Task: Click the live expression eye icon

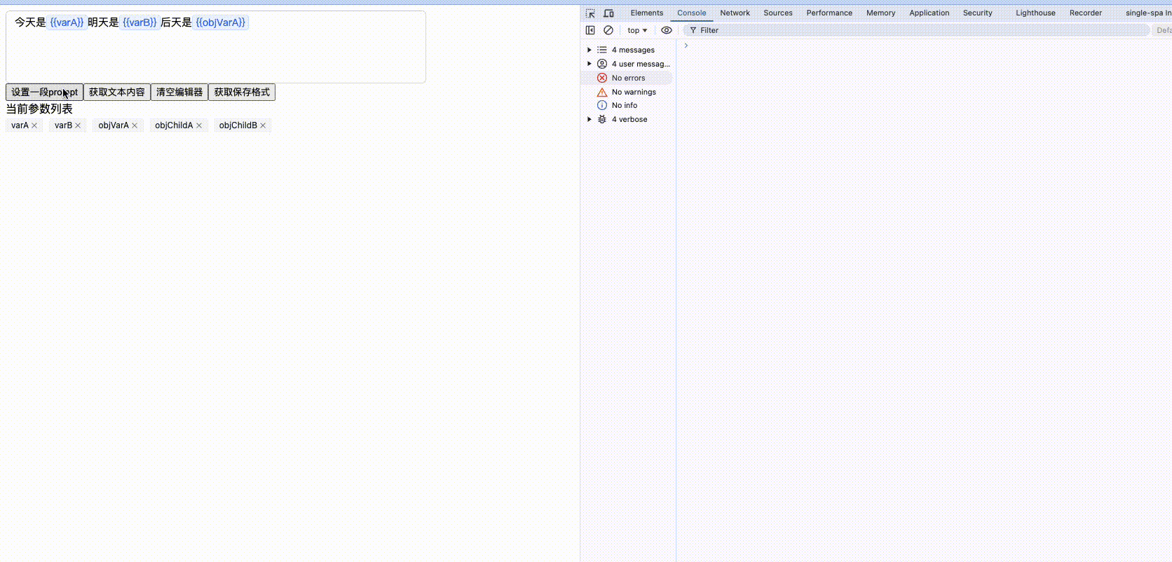Action: click(x=667, y=30)
